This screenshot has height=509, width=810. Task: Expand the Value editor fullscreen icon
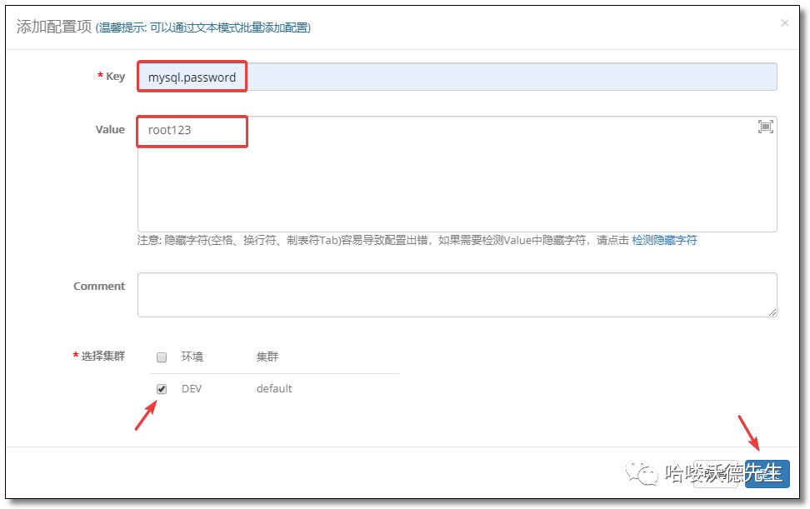tap(766, 127)
